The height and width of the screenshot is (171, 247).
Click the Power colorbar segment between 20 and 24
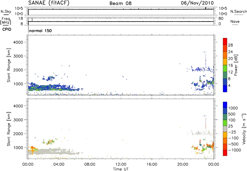coord(225,55)
